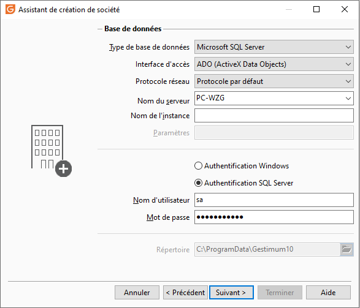Click the Base de données heading

(133, 29)
